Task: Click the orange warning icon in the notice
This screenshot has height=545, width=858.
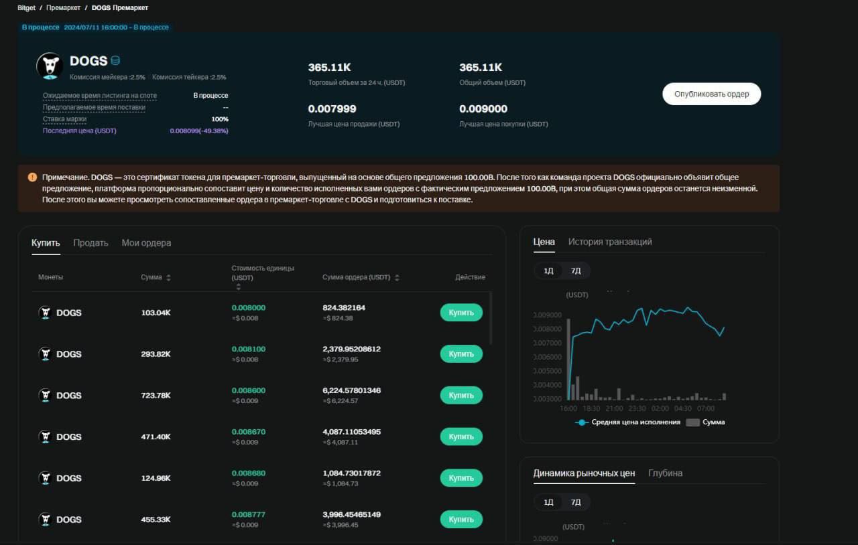Action: point(32,177)
